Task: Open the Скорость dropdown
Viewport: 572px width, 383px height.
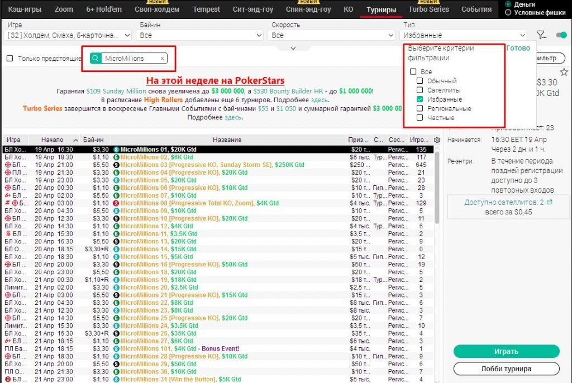Action: coord(332,35)
